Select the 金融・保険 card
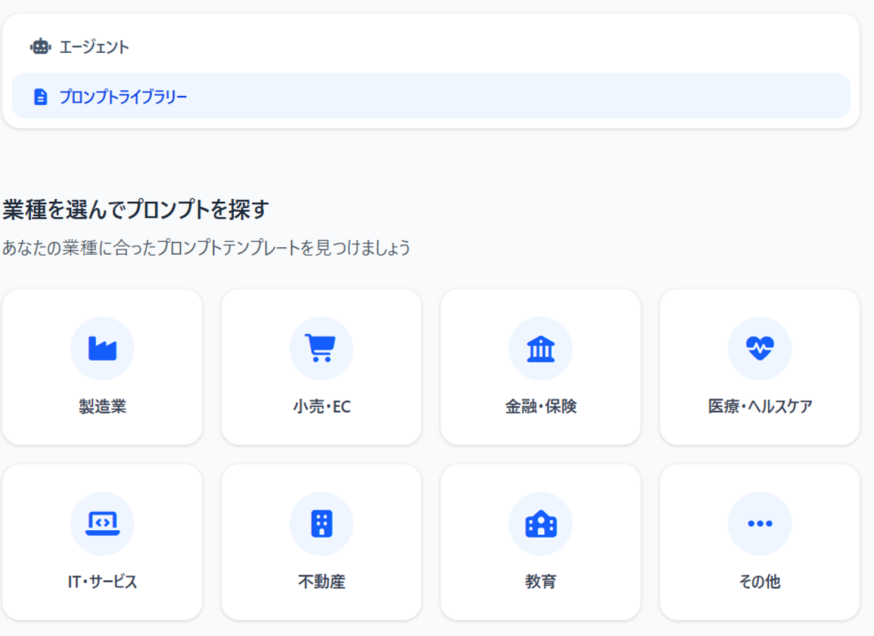The width and height of the screenshot is (874, 636). tap(541, 365)
